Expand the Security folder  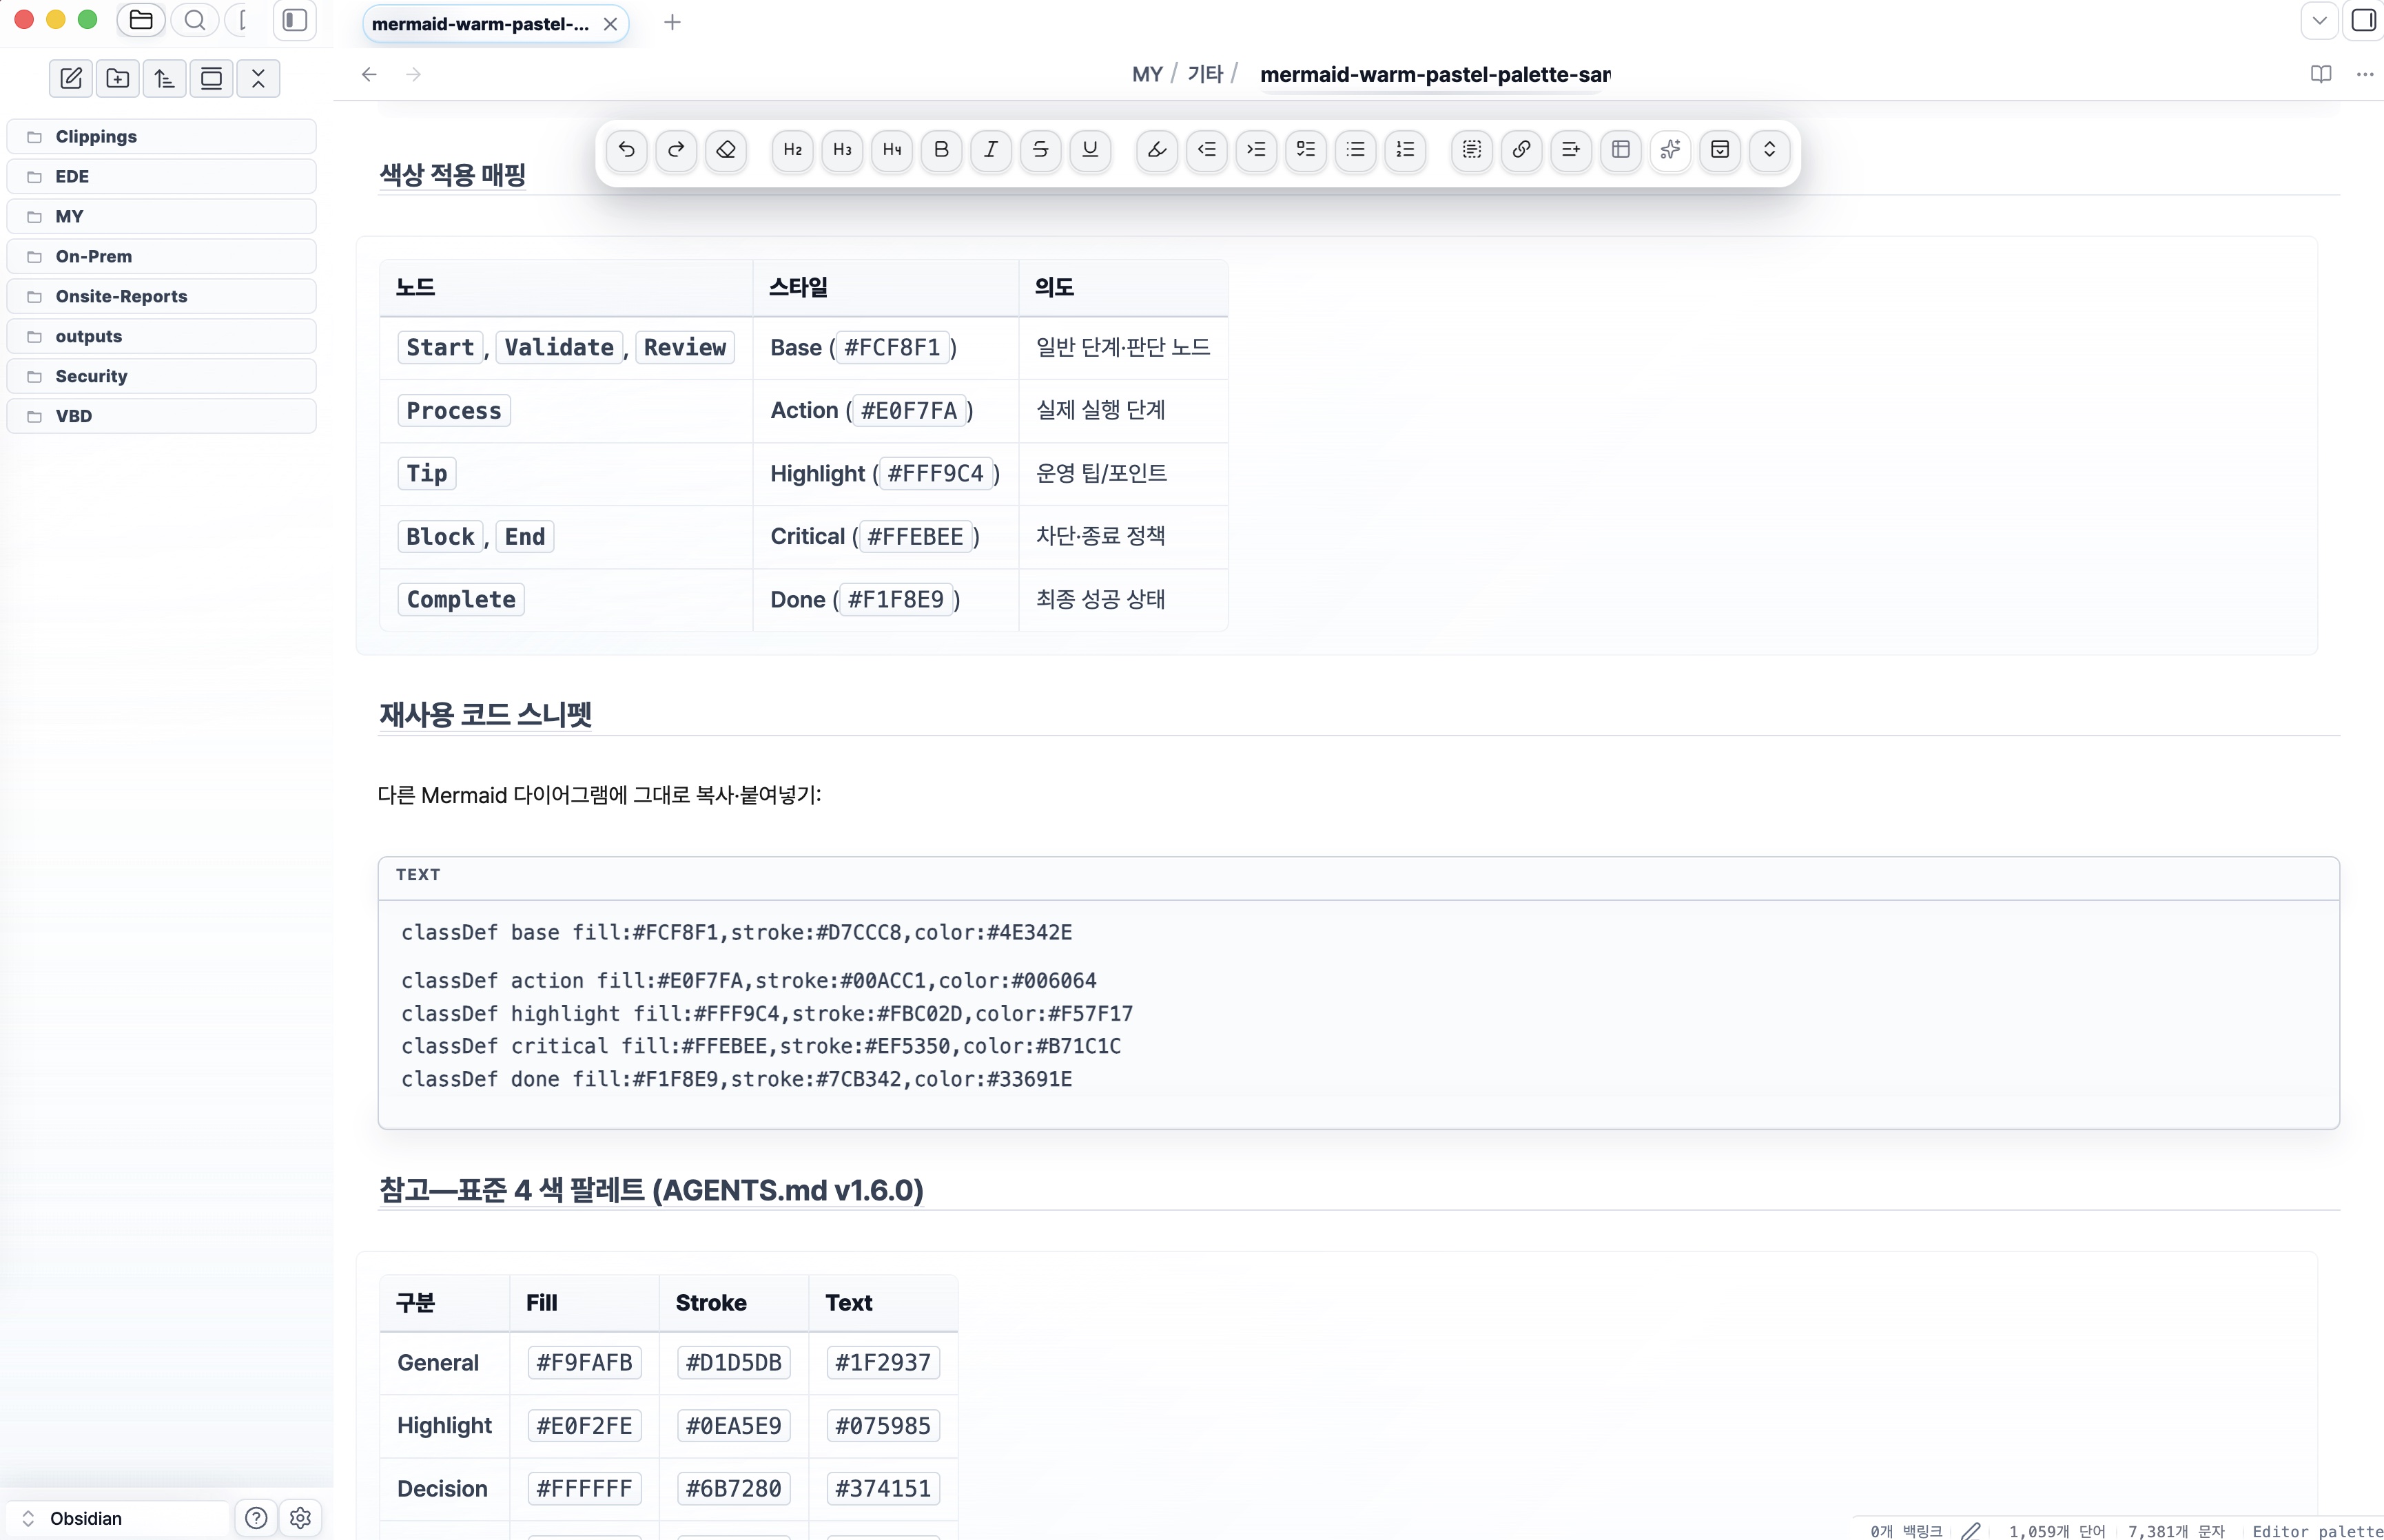(x=162, y=377)
